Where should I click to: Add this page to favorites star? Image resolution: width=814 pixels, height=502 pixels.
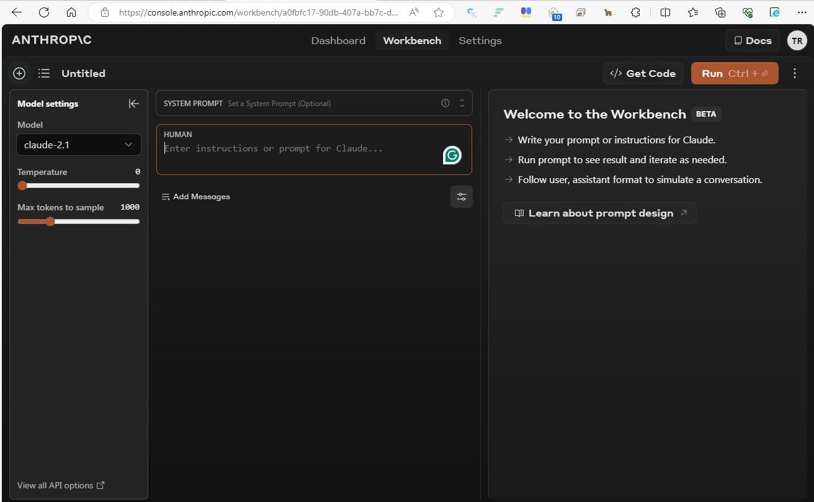coord(439,12)
